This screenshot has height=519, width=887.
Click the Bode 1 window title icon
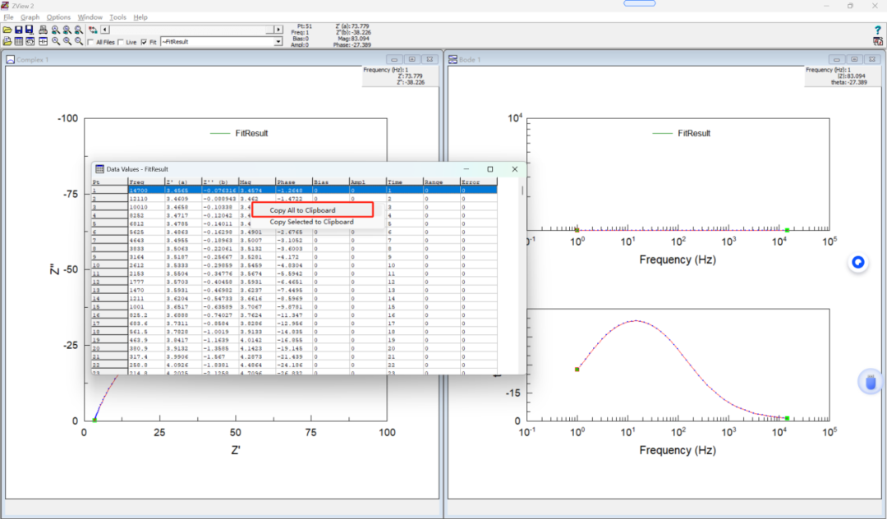(x=453, y=59)
